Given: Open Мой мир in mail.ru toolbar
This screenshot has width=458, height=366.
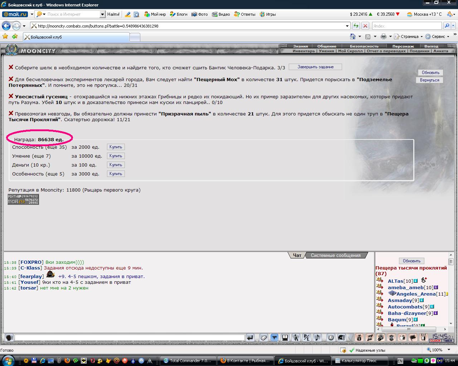Looking at the screenshot, I should point(155,14).
